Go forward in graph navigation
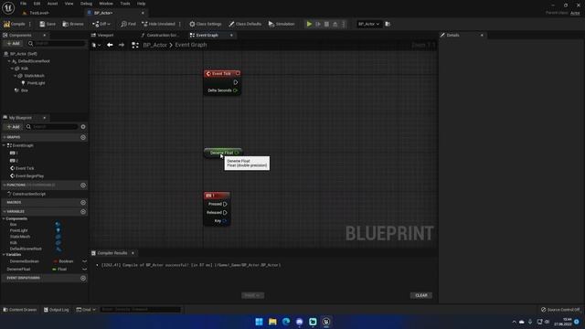 (x=122, y=45)
